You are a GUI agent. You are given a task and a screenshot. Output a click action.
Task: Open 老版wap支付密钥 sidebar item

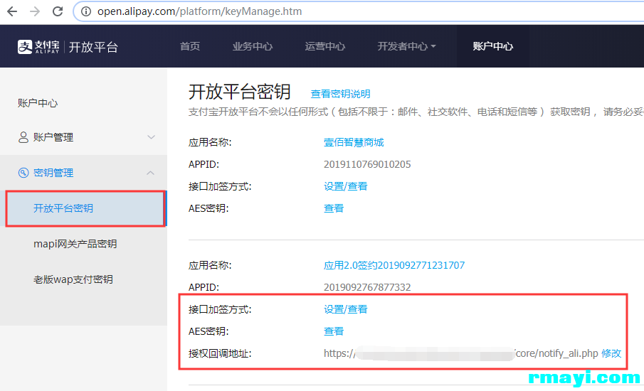click(x=73, y=279)
